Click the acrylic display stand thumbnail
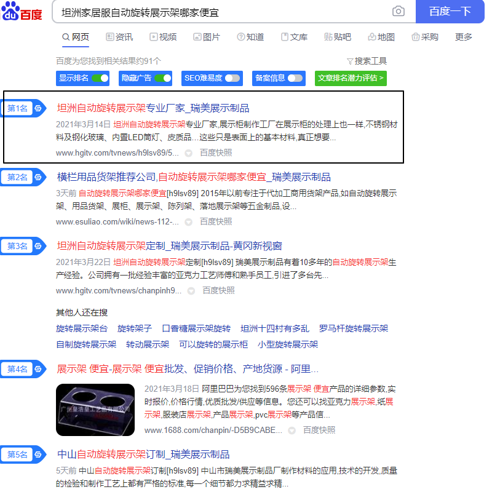The width and height of the screenshot is (492, 492). pyautogui.click(x=95, y=410)
